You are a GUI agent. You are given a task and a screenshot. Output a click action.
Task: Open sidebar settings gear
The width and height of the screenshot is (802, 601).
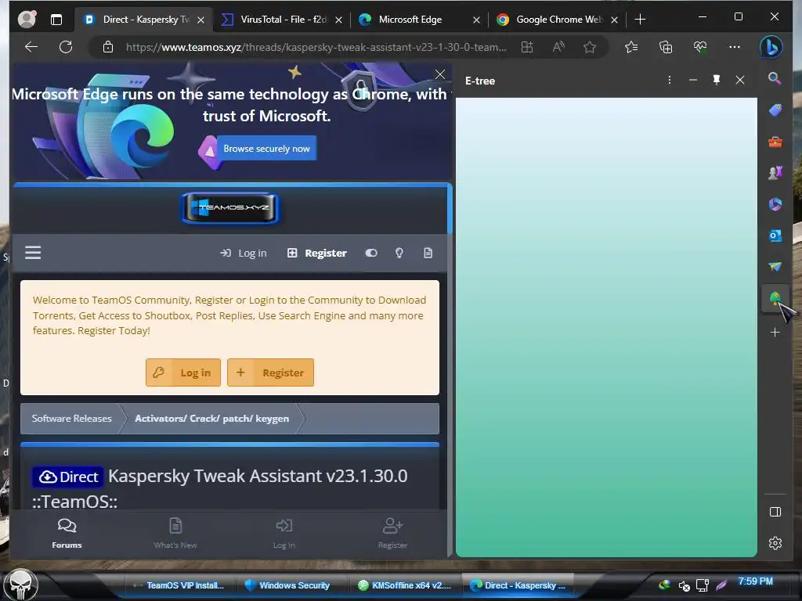pyautogui.click(x=775, y=543)
